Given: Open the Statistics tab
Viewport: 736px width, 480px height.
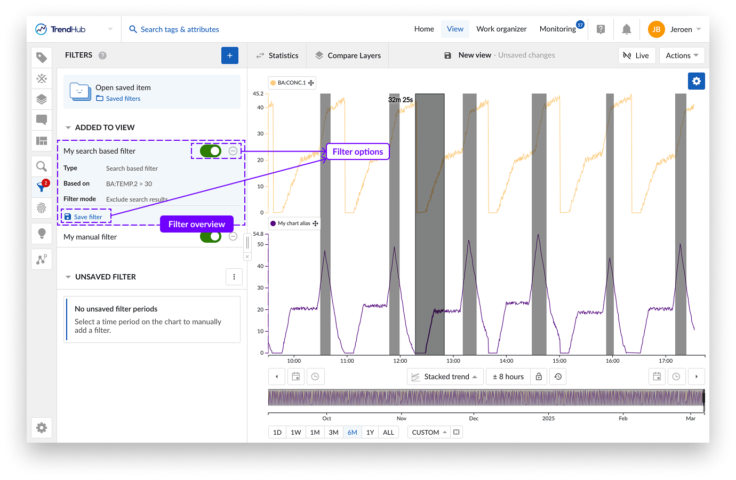Looking at the screenshot, I should 277,55.
